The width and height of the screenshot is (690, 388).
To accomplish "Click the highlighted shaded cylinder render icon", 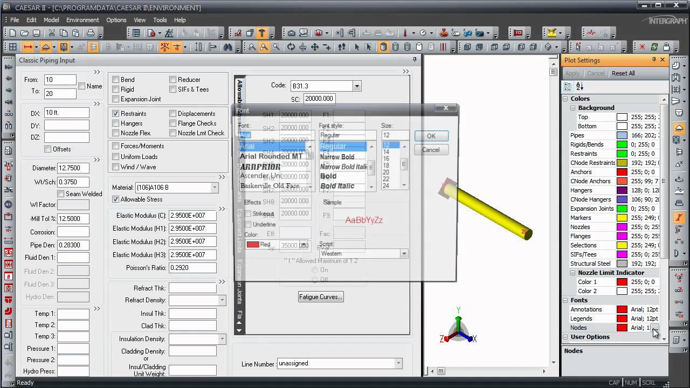I will point(383,47).
